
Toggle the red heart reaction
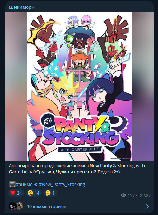[16, 193]
